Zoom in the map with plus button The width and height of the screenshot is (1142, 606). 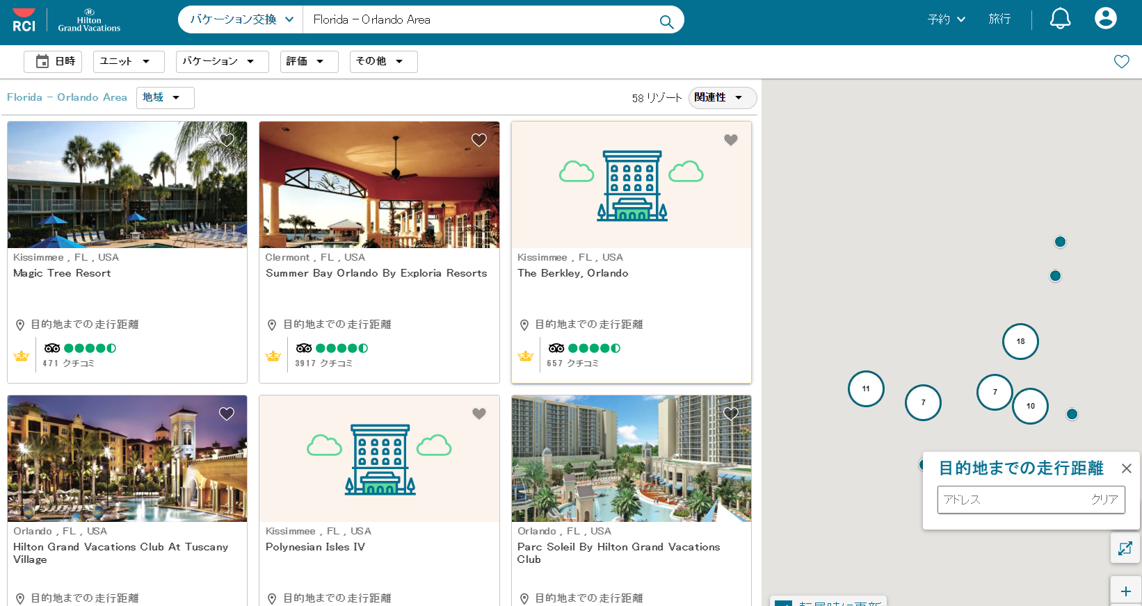(x=1125, y=591)
